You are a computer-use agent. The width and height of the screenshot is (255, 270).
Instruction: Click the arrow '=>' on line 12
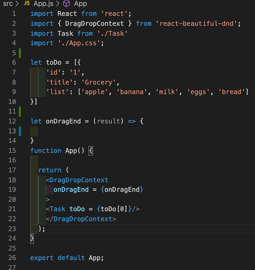pos(132,121)
